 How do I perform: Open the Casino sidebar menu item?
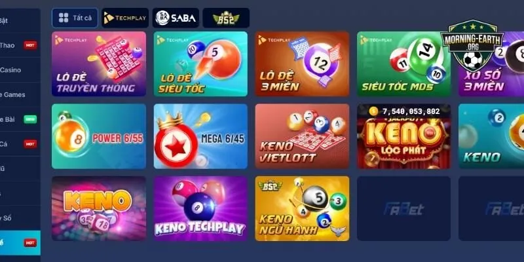pyautogui.click(x=10, y=70)
